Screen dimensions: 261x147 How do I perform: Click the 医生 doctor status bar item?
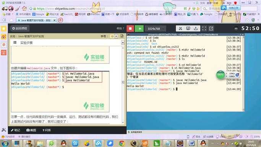pyautogui.click(x=196, y=137)
